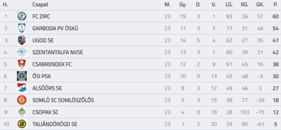This screenshot has width=281, height=130.
Task: Open the CSOPAK SC team page
Action: pyautogui.click(x=45, y=112)
